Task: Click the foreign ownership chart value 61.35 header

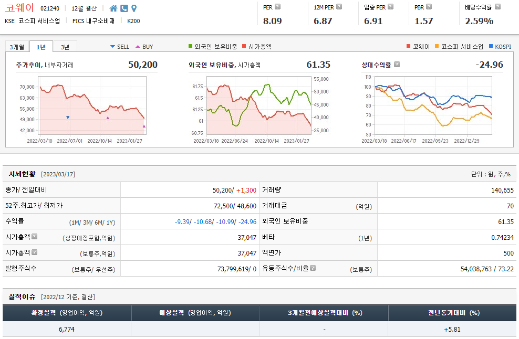Action: [318, 65]
